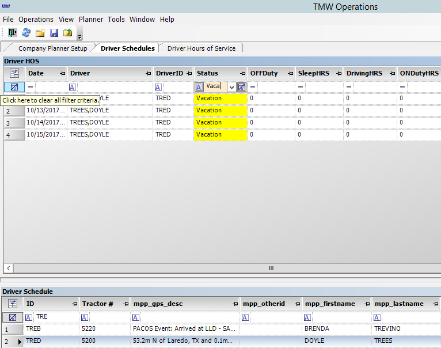Open the File menu
The image size is (441, 348).
pos(8,20)
